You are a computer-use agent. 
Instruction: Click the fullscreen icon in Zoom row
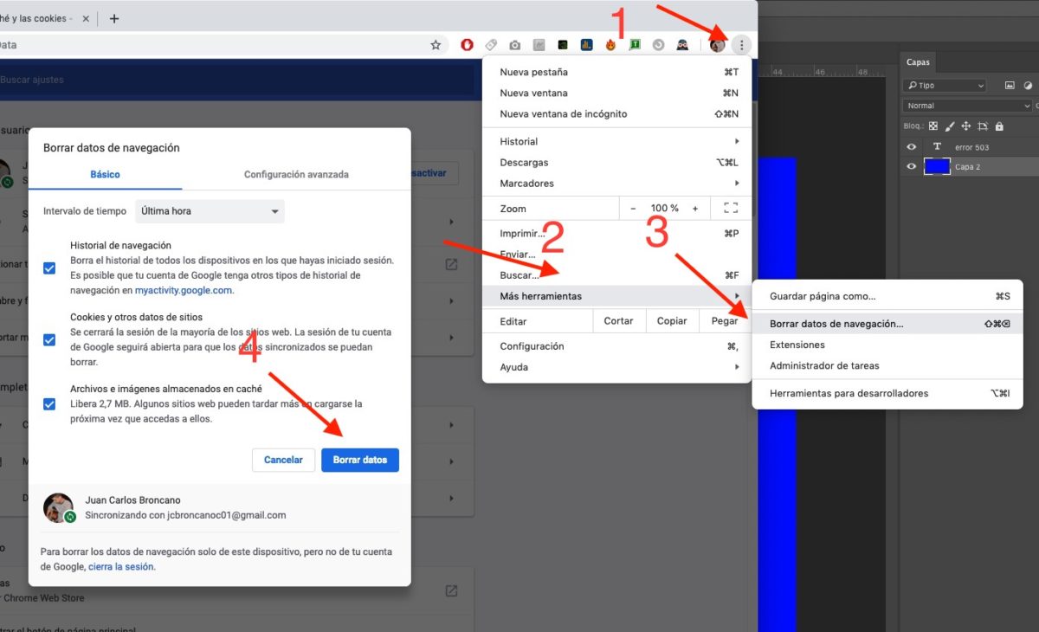(x=730, y=209)
